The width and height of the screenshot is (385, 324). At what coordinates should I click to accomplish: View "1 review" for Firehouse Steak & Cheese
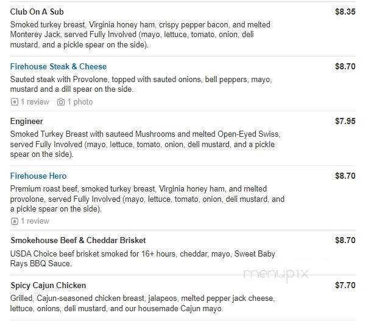tap(35, 102)
